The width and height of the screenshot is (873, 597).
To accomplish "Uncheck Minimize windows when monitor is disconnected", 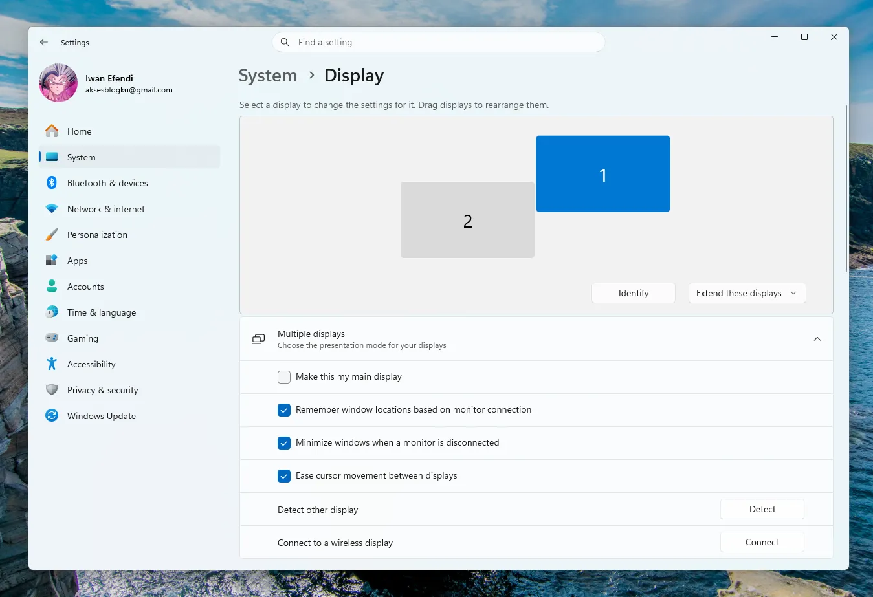I will (x=283, y=442).
